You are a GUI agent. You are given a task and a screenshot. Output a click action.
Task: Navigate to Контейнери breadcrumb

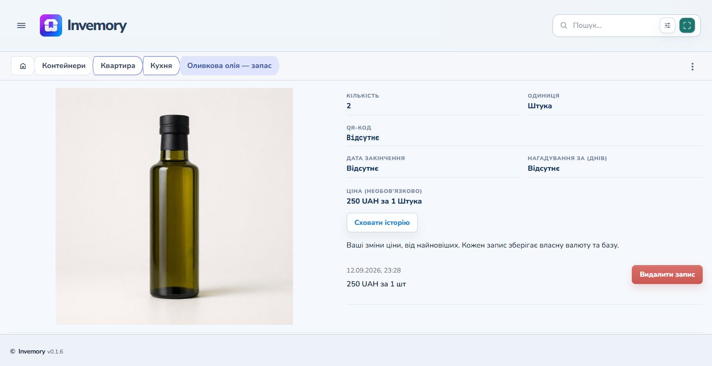tap(64, 66)
